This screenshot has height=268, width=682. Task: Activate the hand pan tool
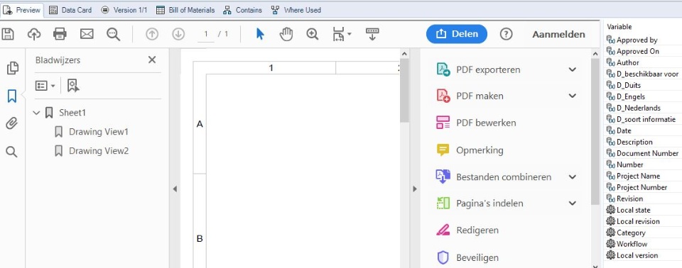(286, 34)
